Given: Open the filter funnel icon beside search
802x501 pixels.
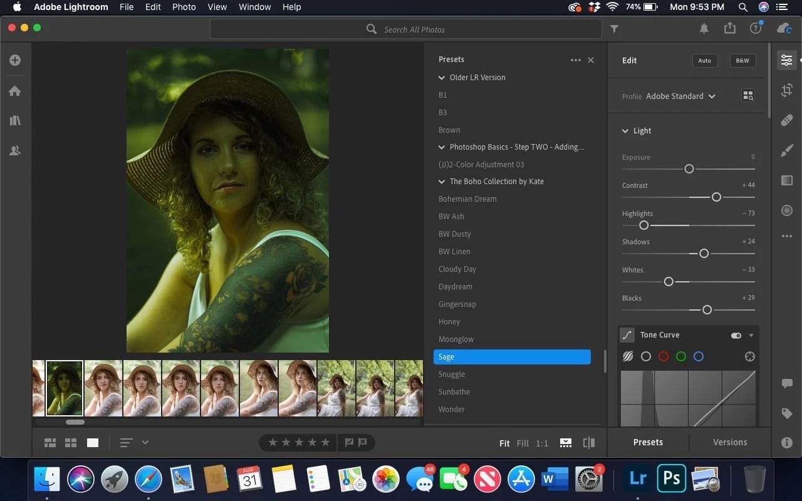Looking at the screenshot, I should (x=614, y=29).
